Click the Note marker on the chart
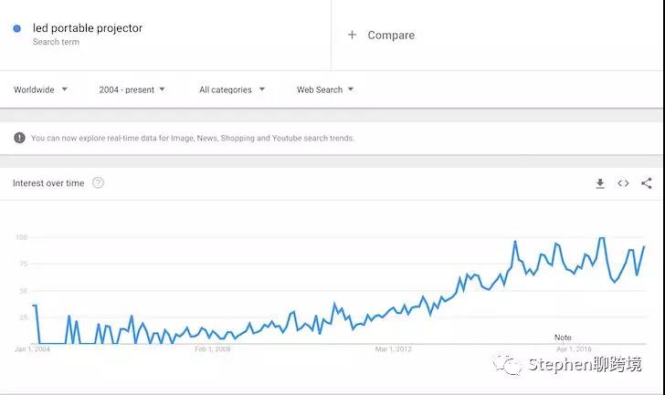This screenshot has width=665, height=395. [x=563, y=338]
